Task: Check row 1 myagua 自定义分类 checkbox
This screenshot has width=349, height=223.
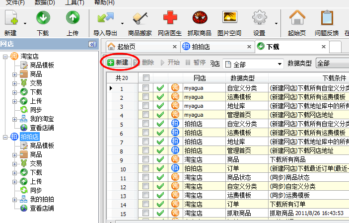Action: (146, 88)
